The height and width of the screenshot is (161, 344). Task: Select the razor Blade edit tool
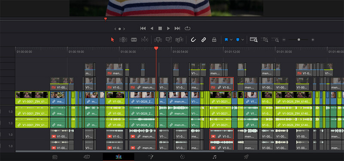(x=134, y=40)
